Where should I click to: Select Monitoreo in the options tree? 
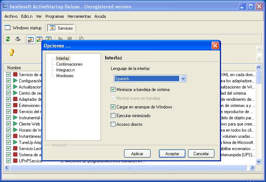click(x=65, y=76)
